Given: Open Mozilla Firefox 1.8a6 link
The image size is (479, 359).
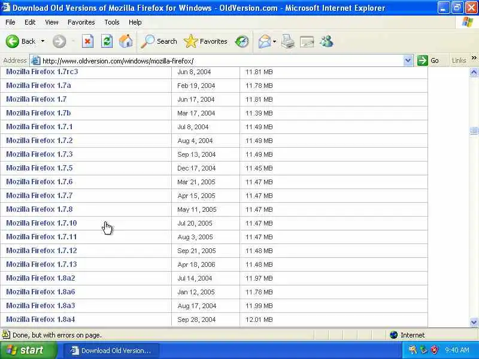Looking at the screenshot, I should (41, 292).
